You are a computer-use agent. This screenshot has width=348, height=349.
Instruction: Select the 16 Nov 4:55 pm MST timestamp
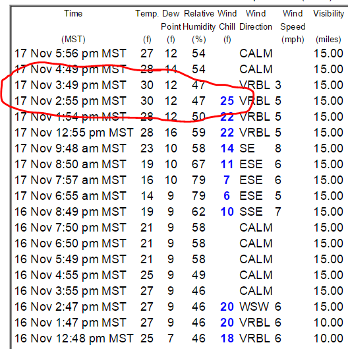point(71,275)
